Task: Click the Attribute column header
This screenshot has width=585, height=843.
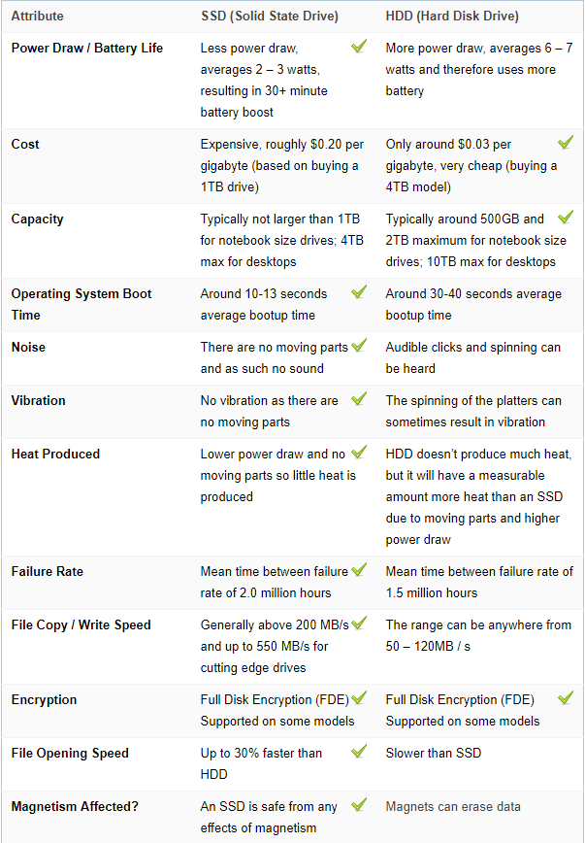Action: click(37, 17)
